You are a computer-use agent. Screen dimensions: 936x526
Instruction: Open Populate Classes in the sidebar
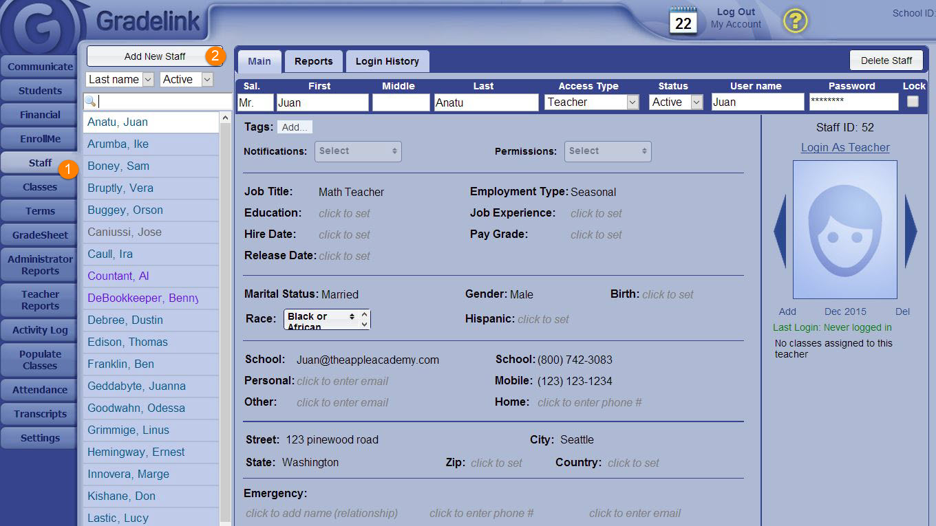pyautogui.click(x=39, y=360)
